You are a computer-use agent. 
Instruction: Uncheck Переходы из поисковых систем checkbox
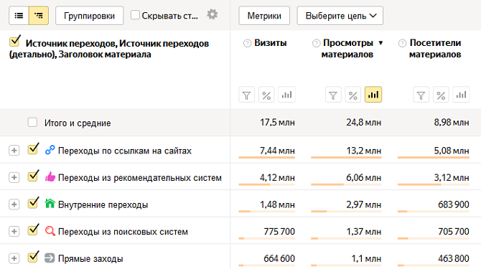(x=32, y=230)
